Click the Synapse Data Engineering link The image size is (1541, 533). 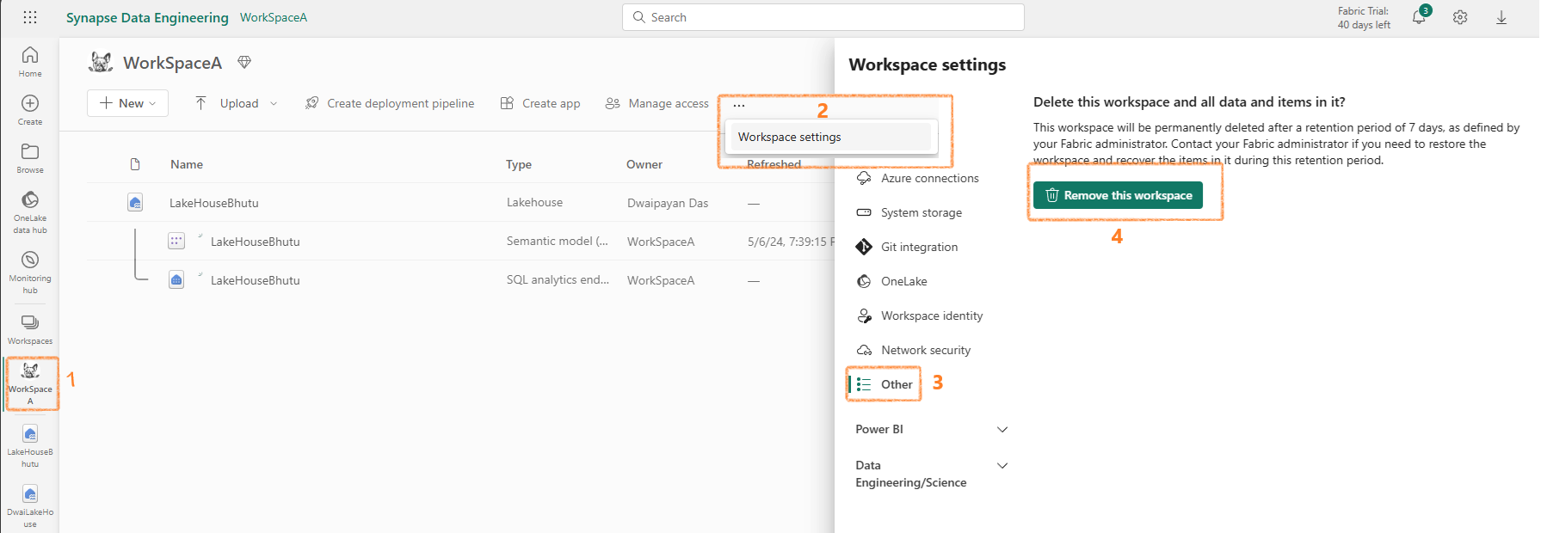(x=147, y=17)
